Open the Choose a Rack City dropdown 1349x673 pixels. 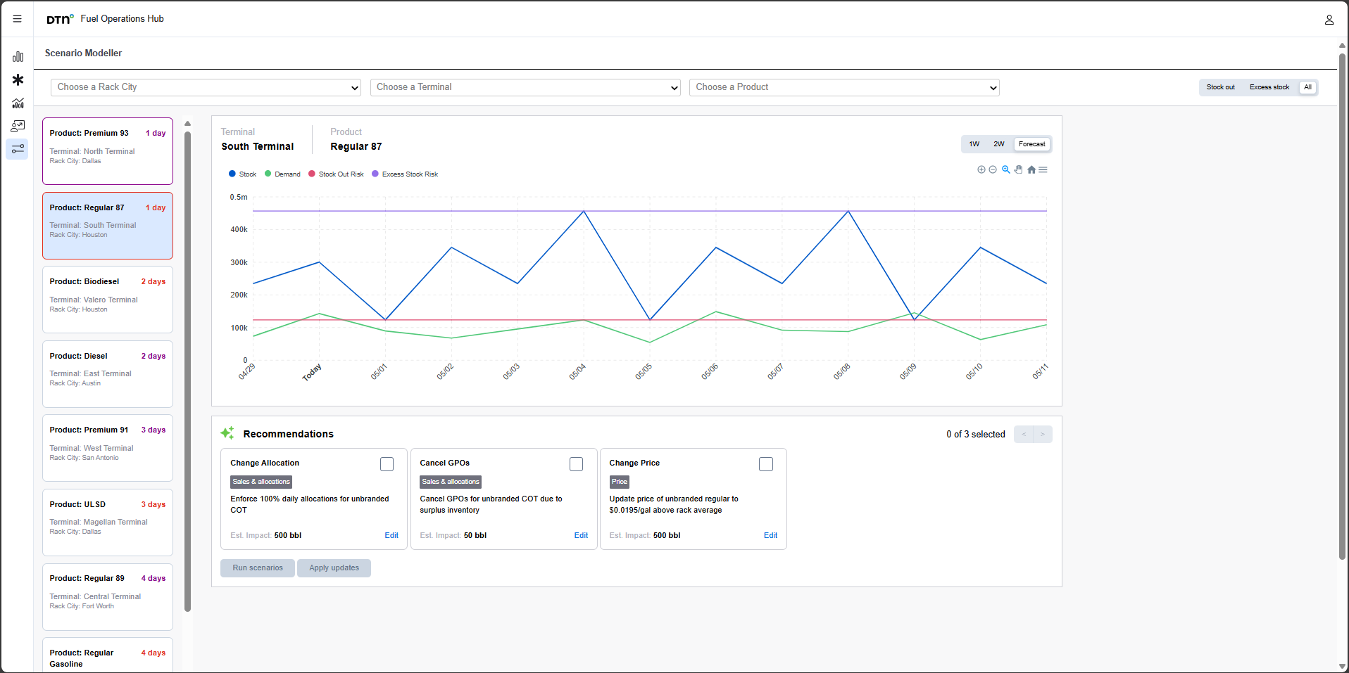(x=206, y=87)
